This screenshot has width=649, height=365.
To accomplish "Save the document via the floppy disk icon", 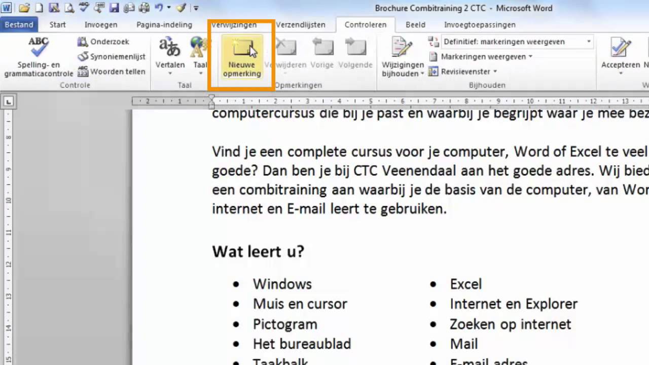I will [114, 8].
